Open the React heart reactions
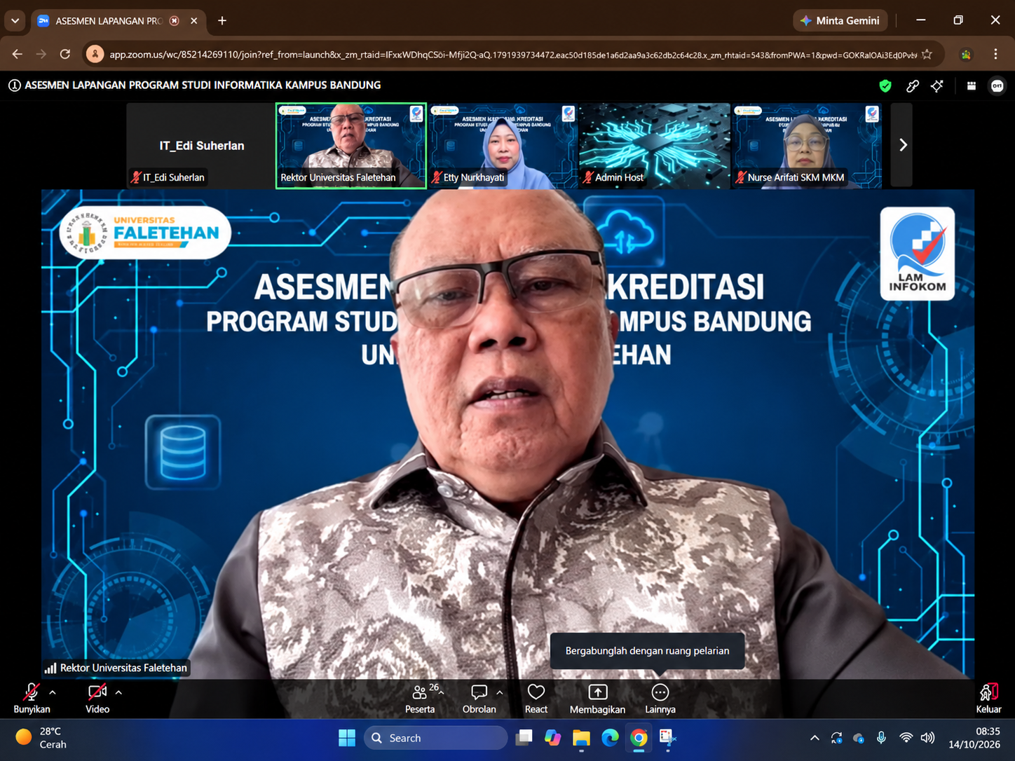Image resolution: width=1015 pixels, height=761 pixels. point(536,698)
